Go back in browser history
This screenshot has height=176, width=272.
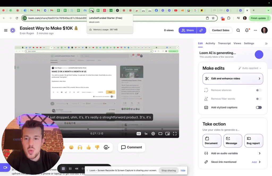click(4, 18)
